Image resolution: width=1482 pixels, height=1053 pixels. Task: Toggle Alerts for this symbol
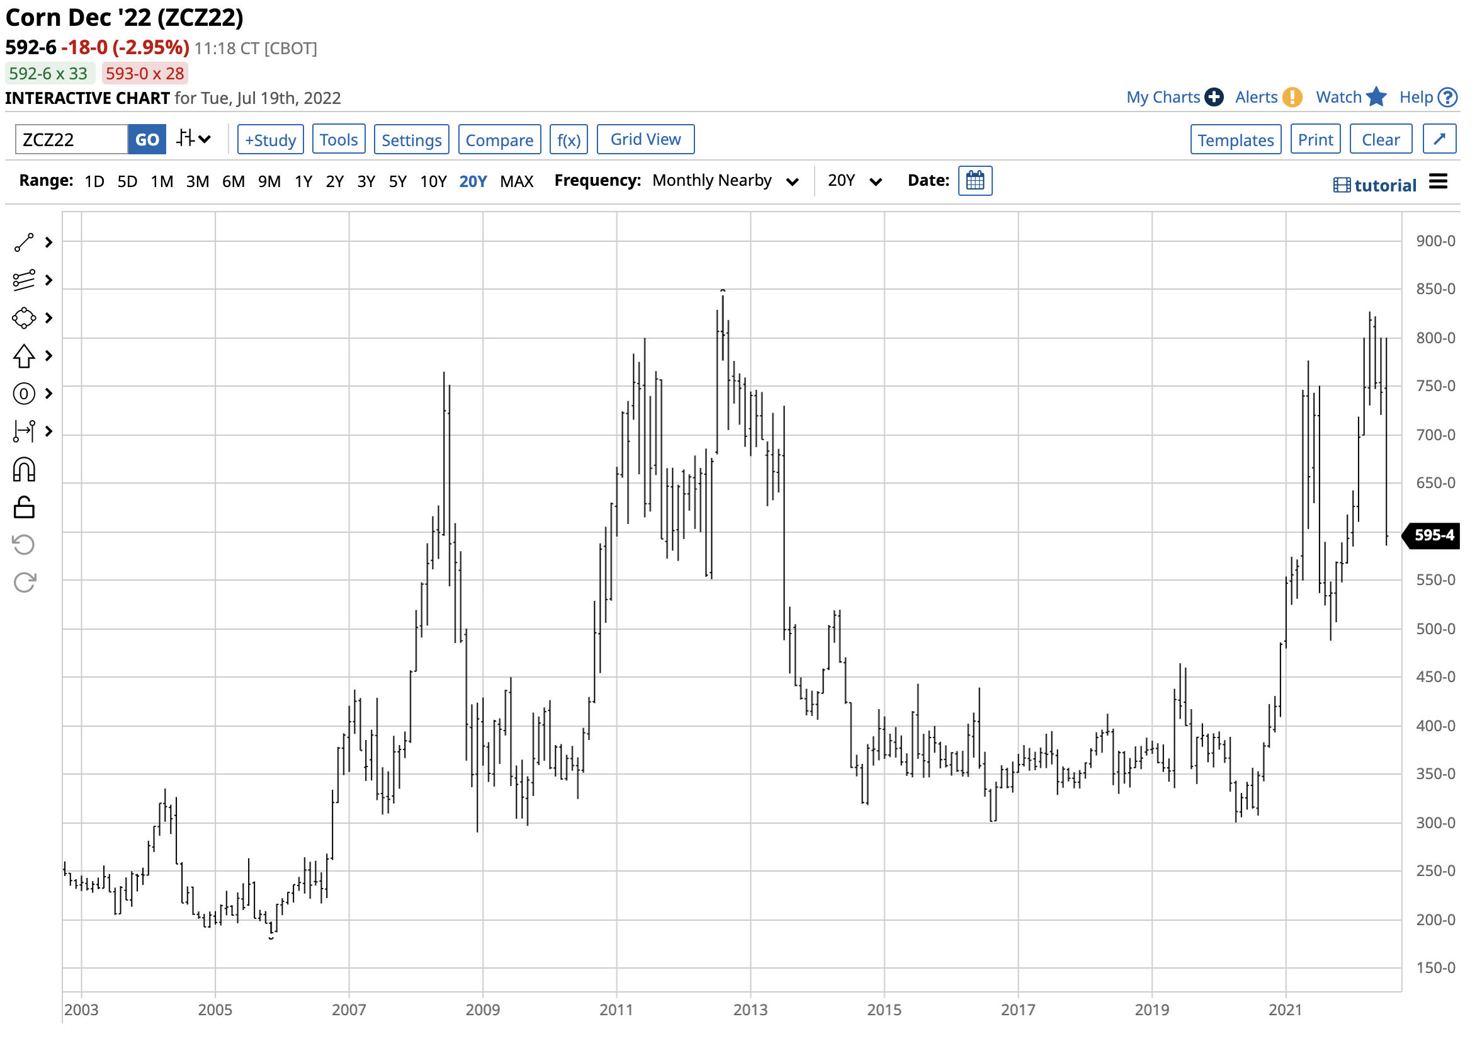click(x=1267, y=97)
